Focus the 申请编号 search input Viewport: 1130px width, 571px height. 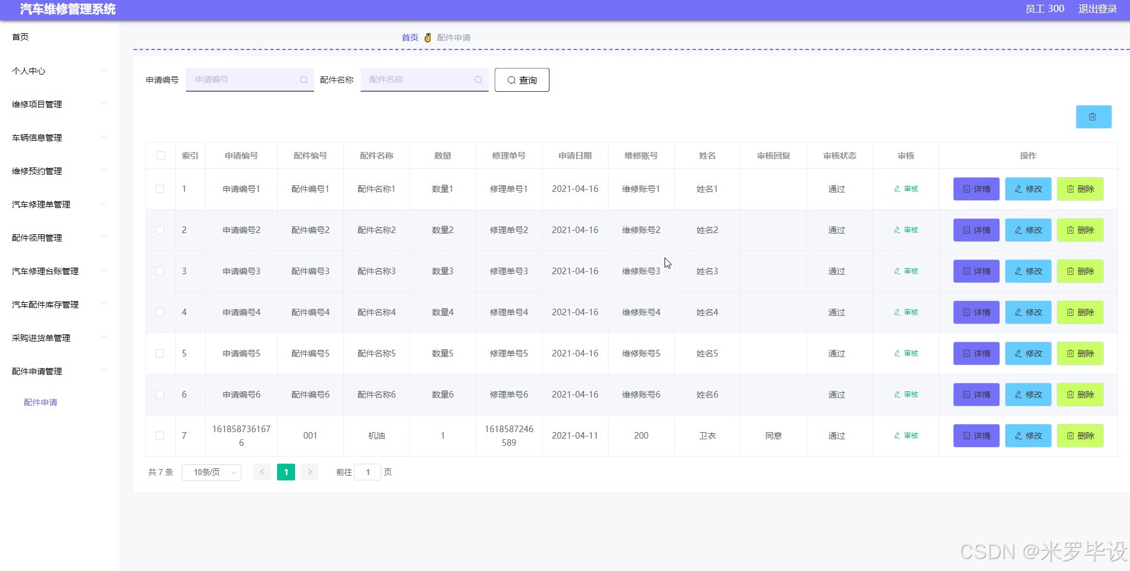[250, 80]
